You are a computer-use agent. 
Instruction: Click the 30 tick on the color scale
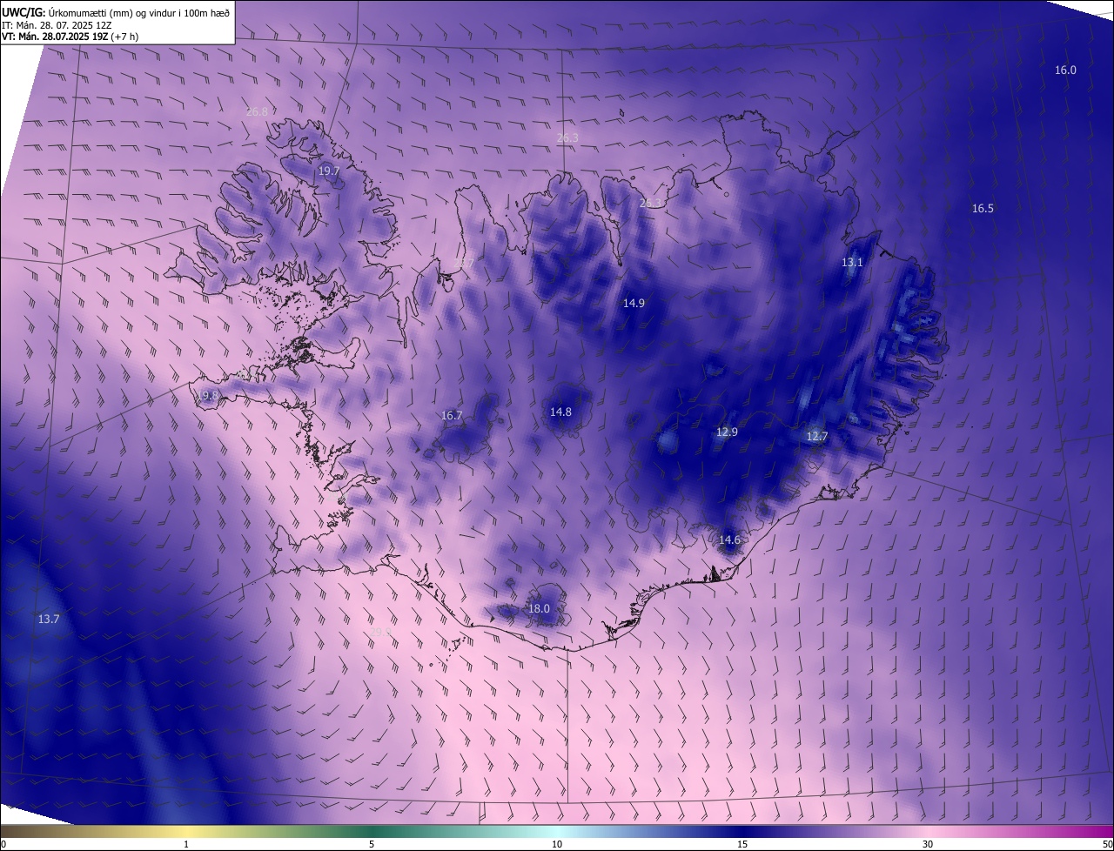[x=928, y=844]
